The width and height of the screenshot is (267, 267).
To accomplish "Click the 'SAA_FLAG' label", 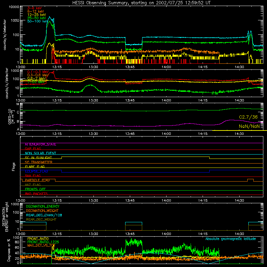I will (x=33, y=176).
